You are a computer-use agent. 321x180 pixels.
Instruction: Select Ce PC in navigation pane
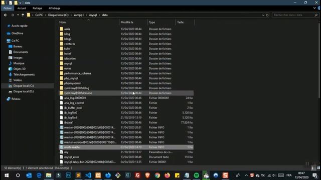tap(15, 41)
